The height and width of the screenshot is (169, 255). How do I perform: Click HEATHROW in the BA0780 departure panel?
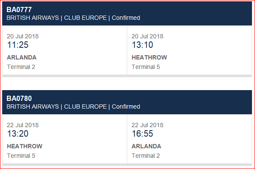25,146
